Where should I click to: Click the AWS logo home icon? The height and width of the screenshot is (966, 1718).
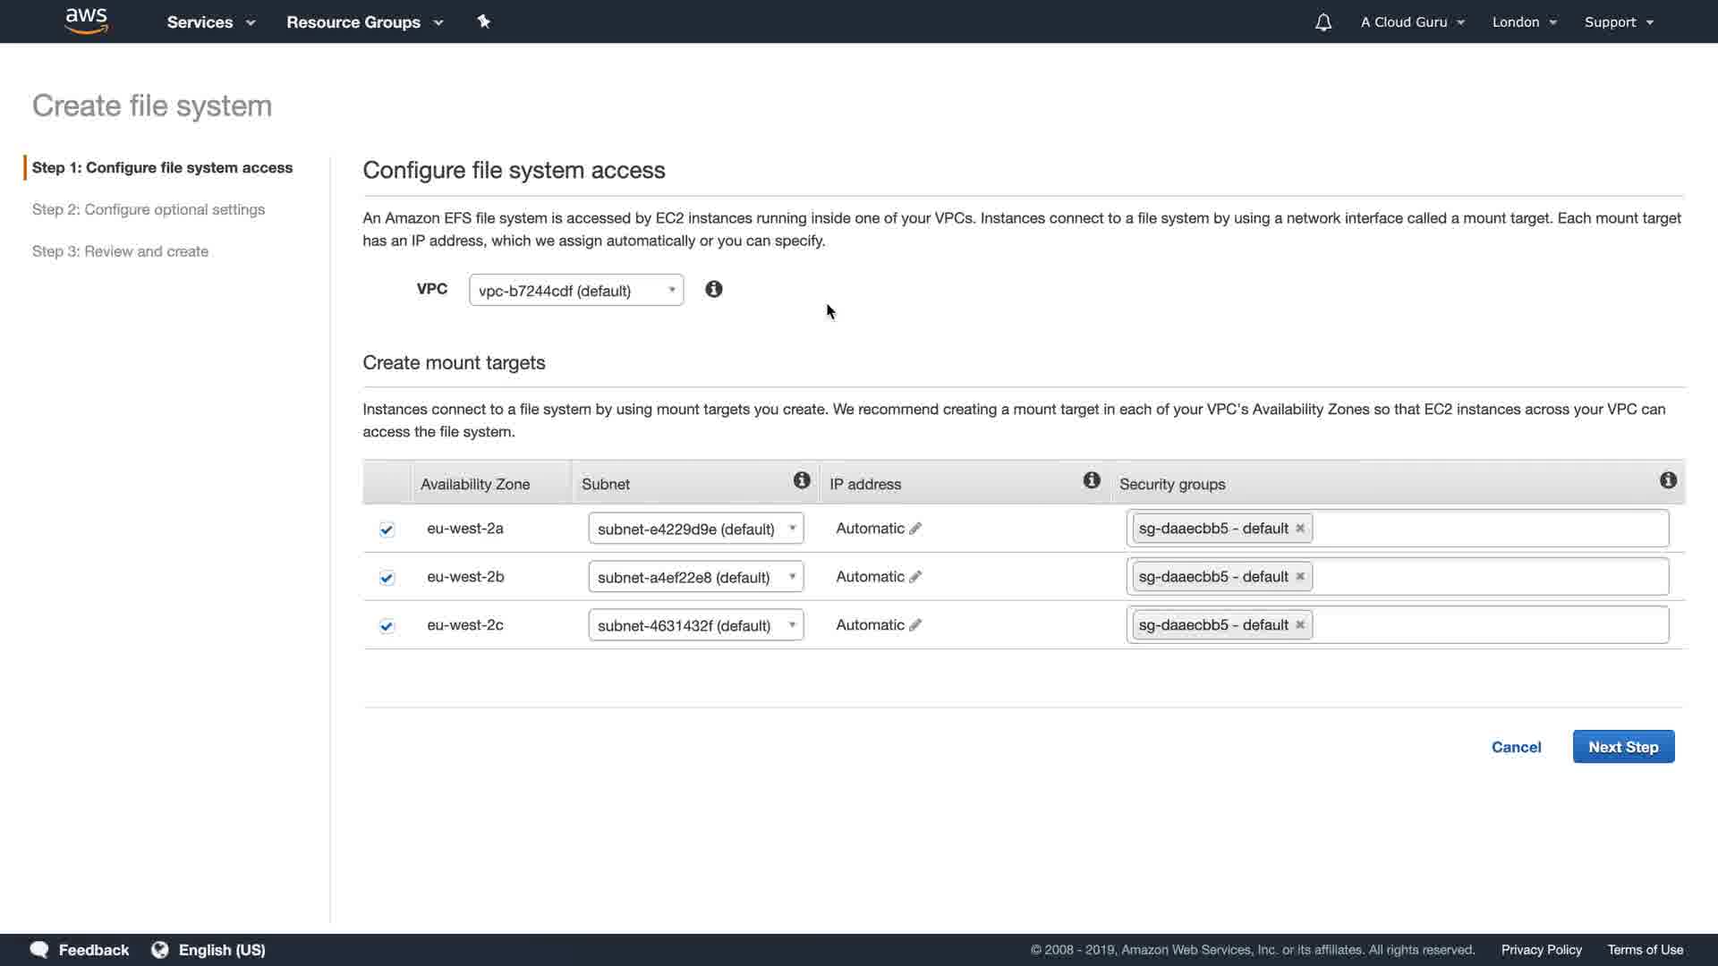click(x=86, y=21)
